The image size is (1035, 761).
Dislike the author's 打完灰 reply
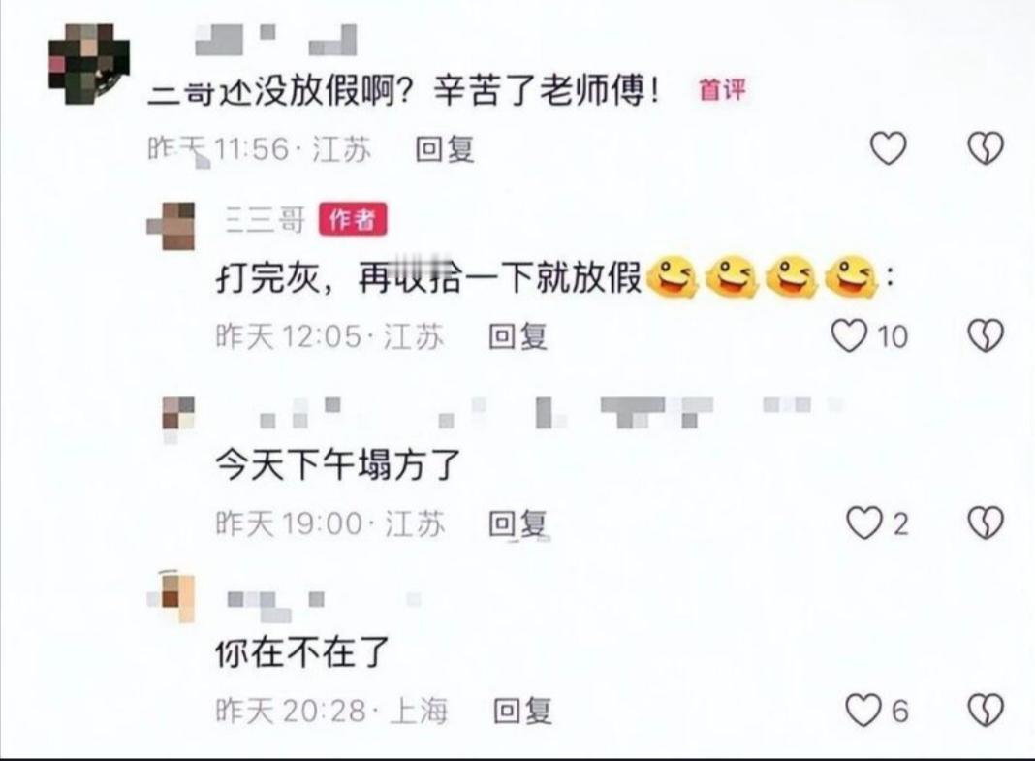point(986,335)
